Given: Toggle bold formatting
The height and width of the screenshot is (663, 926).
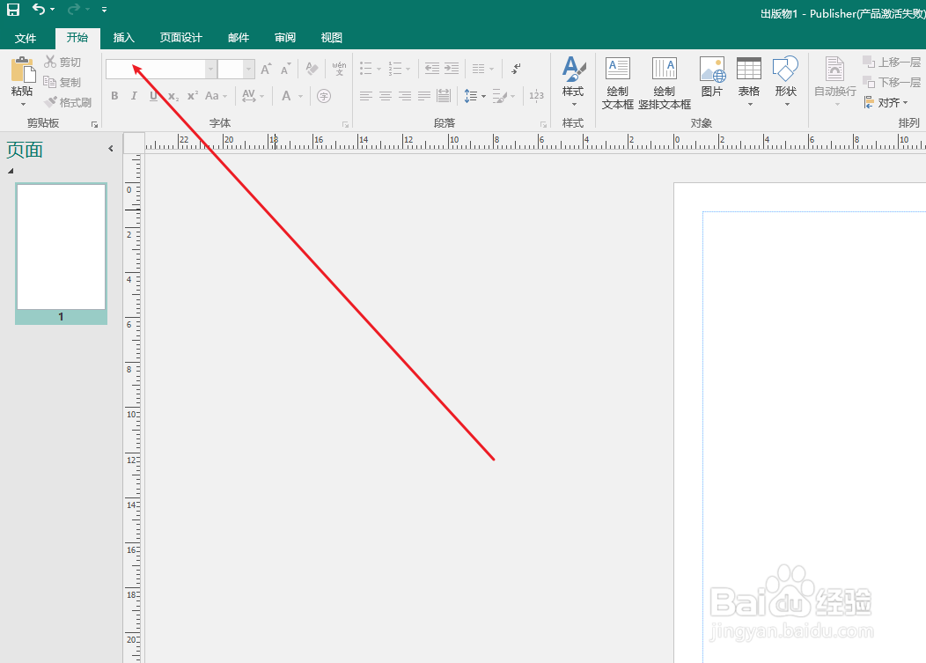Looking at the screenshot, I should pos(114,96).
